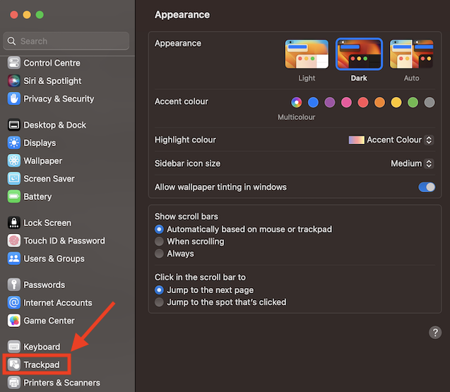The image size is (450, 392).
Task: Choose the Light appearance thumbnail
Action: click(x=307, y=54)
